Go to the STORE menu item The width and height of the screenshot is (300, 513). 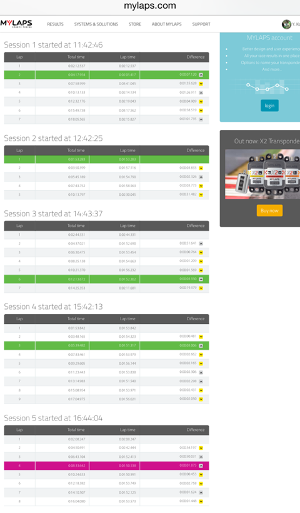tap(135, 24)
